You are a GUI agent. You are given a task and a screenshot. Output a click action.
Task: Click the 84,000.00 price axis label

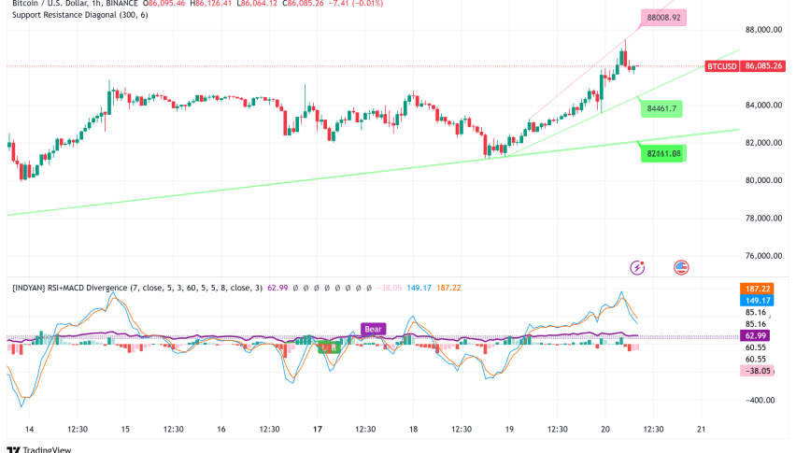(763, 106)
